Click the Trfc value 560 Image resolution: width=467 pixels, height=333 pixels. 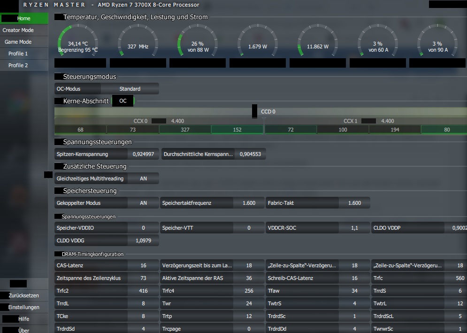coord(456,278)
